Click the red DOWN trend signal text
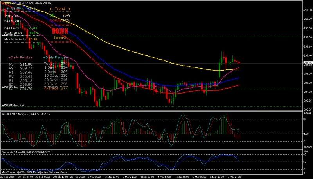This screenshot has width=313, height=179. click(x=60, y=31)
